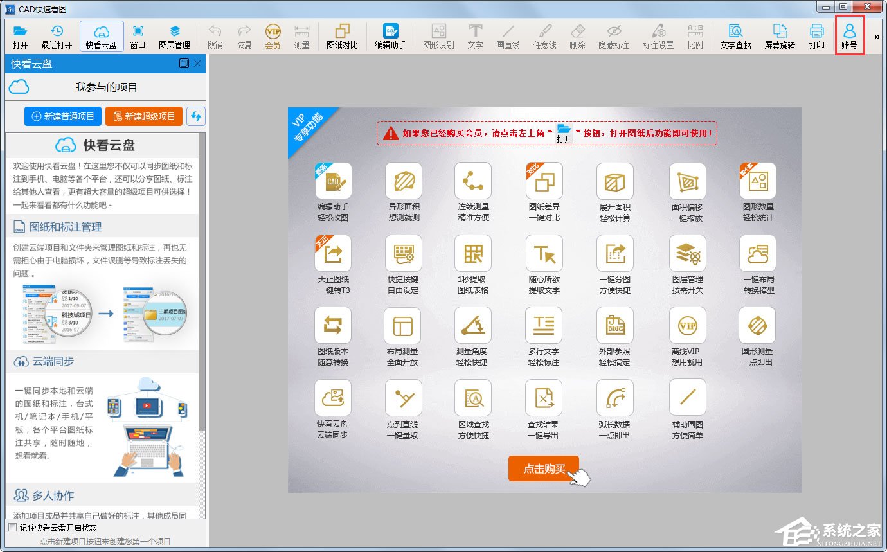
Task: Expand the toolbar overflow chevron on the right
Action: click(x=877, y=35)
